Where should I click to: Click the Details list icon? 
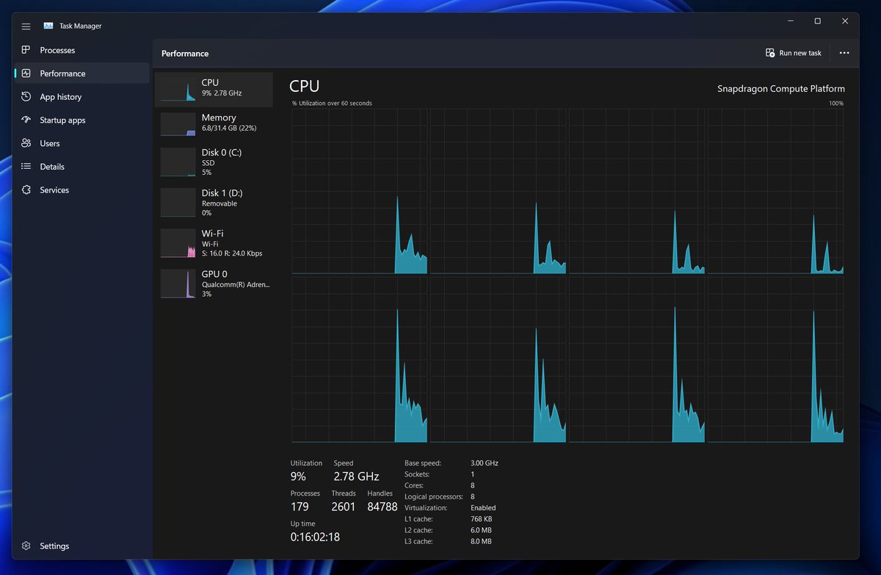26,167
